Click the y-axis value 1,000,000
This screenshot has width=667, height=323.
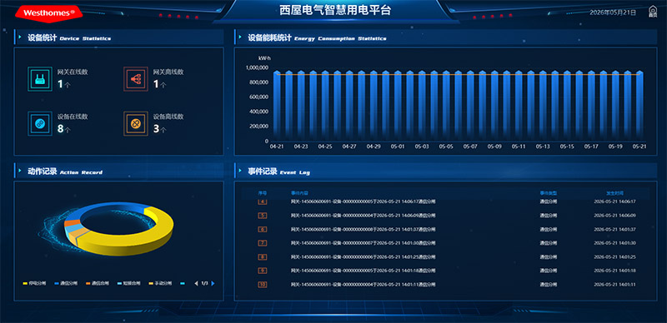pyautogui.click(x=258, y=67)
